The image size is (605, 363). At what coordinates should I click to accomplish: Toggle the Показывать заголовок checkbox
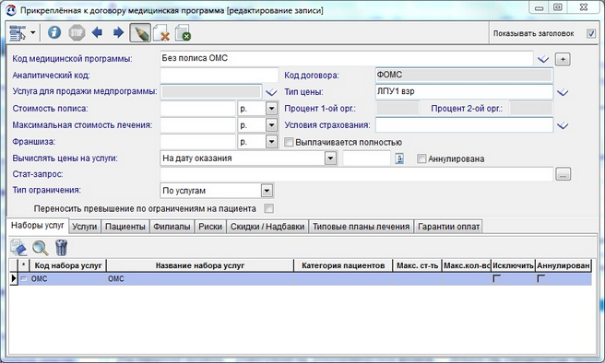coord(591,33)
